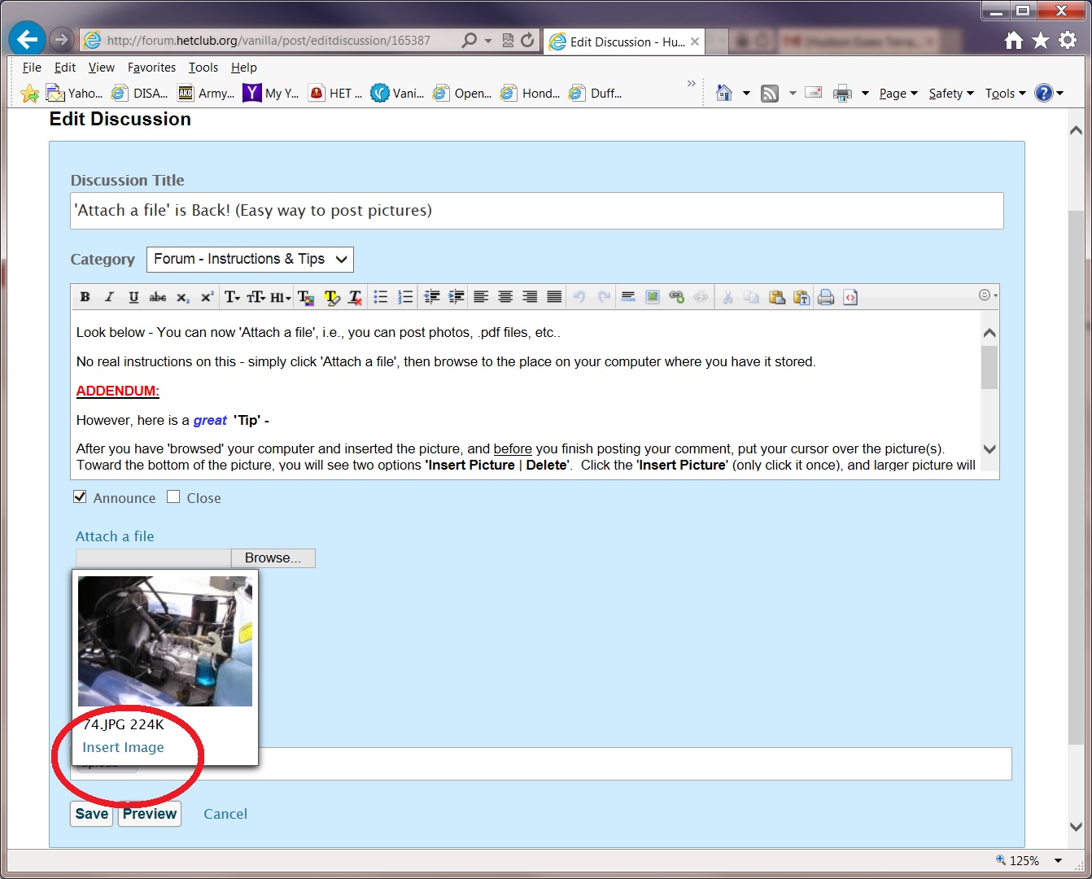Viewport: 1092px width, 879px height.
Task: Uncheck the Announce checkbox
Action: pyautogui.click(x=80, y=497)
